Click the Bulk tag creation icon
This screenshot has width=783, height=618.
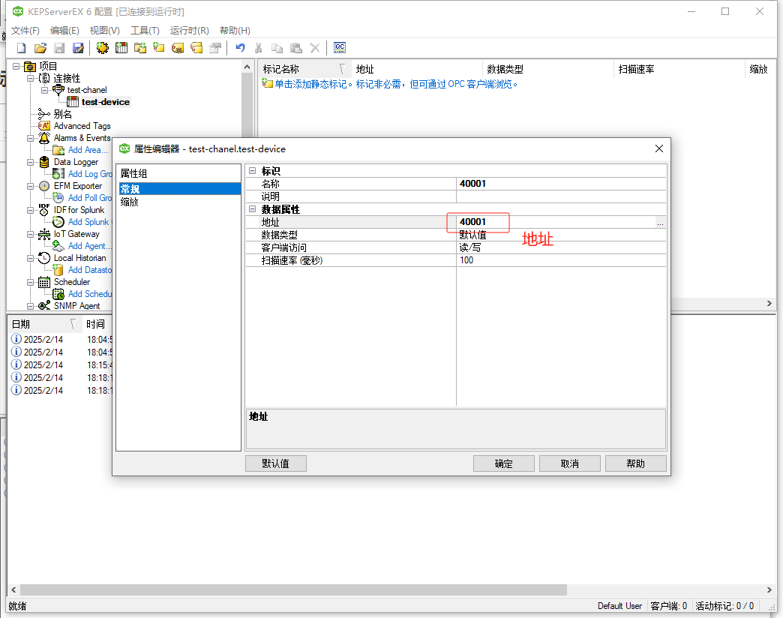tap(178, 48)
